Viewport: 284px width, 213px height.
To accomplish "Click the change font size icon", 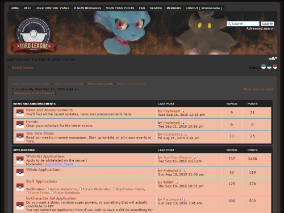I will point(273,59).
